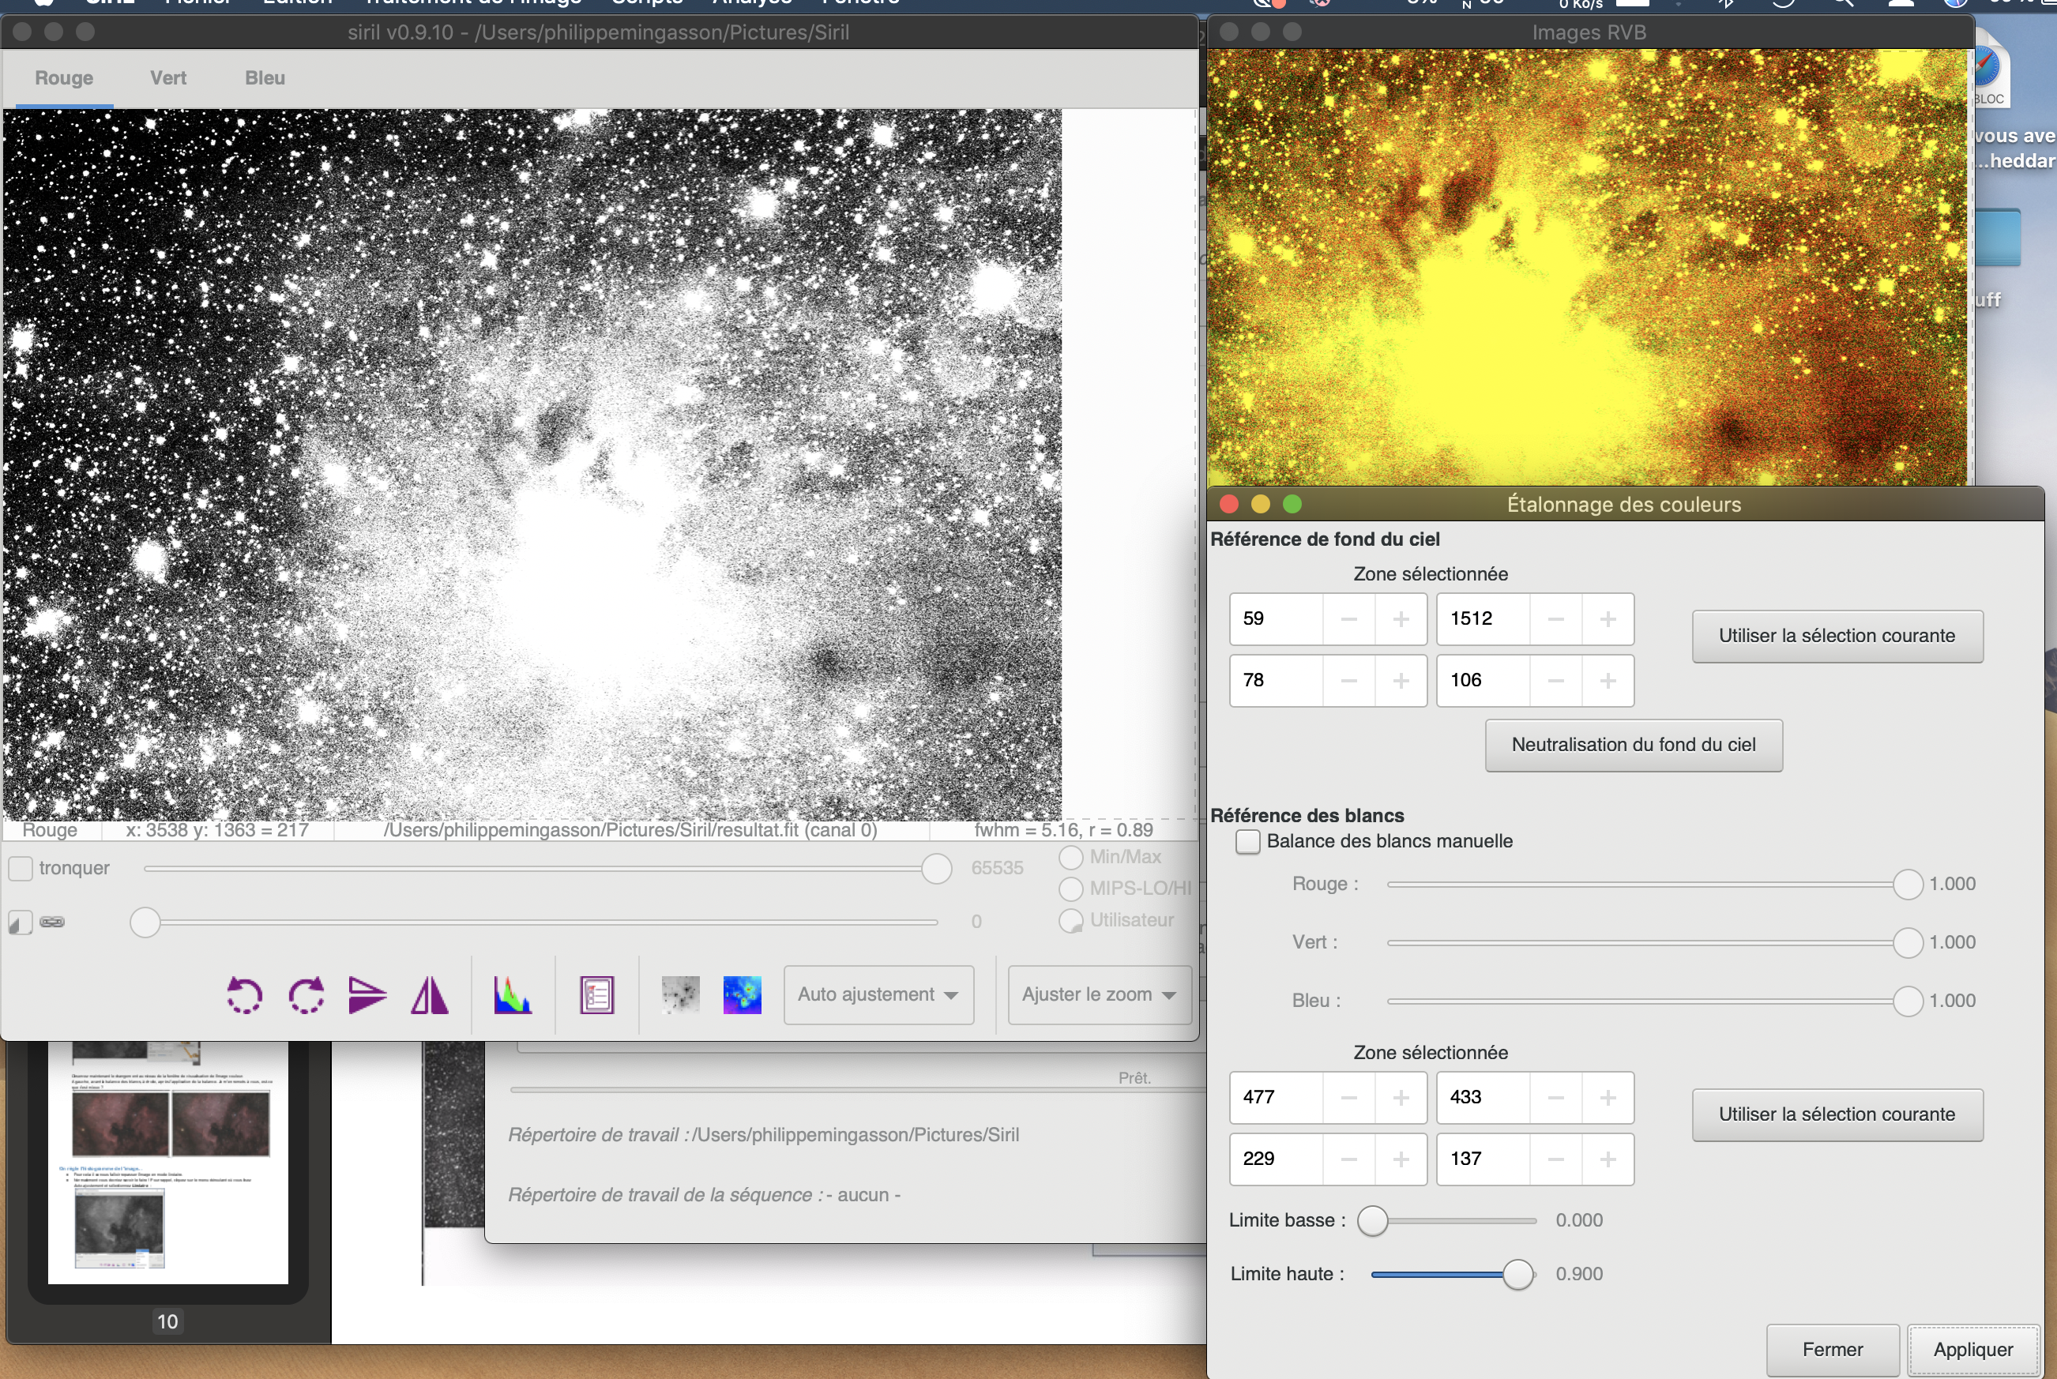The image size is (2057, 1379).
Task: Open the histogram tool
Action: pos(512,996)
